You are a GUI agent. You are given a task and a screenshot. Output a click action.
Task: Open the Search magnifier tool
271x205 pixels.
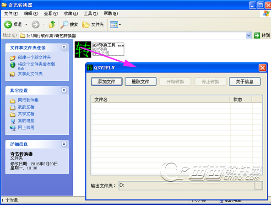[x=69, y=25]
